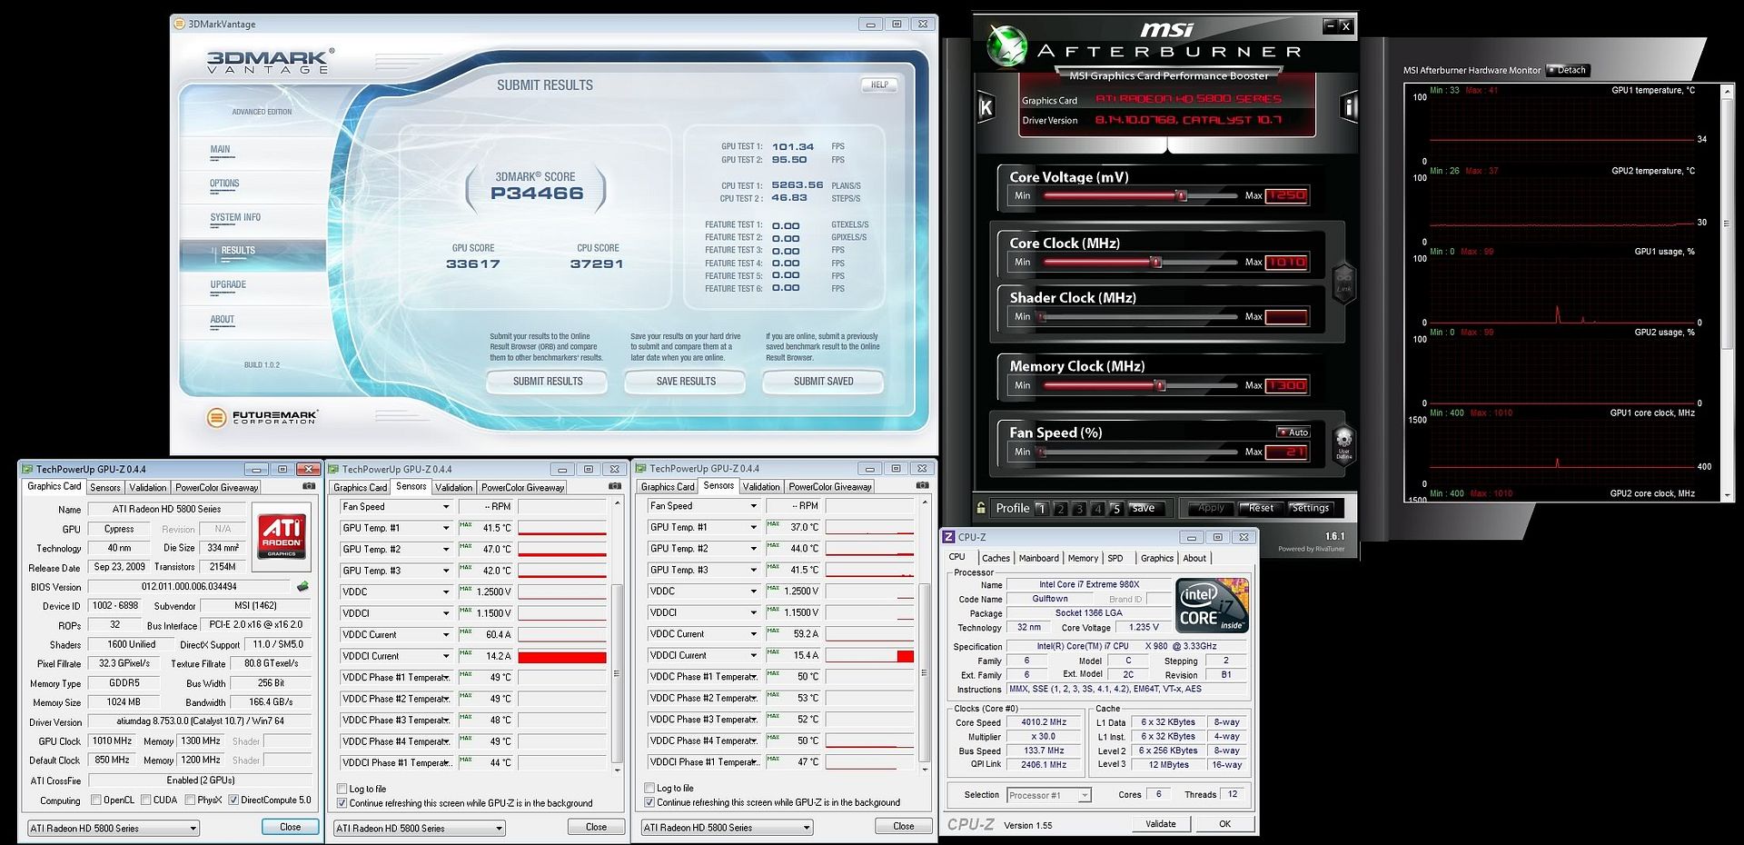Toggle Afterburner fan speed Auto button
Viewport: 1744px width, 845px height.
(1293, 432)
